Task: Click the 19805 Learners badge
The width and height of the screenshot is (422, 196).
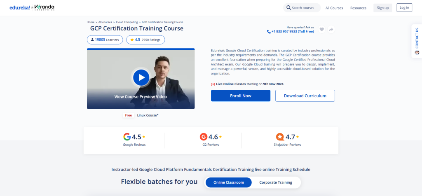Action: [105, 40]
